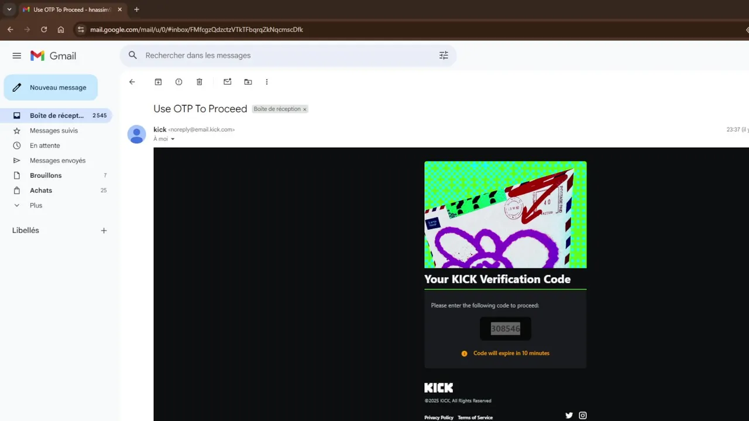Image resolution: width=749 pixels, height=421 pixels.
Task: Open the Gmail main menu hamburger
Action: pyautogui.click(x=17, y=56)
